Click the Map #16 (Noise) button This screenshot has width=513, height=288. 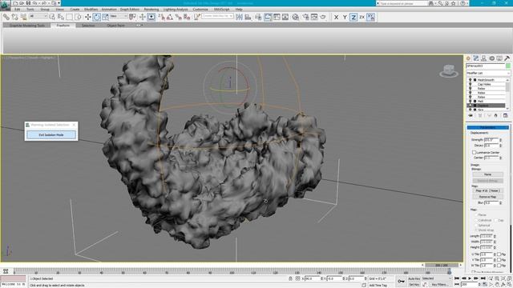pyautogui.click(x=488, y=190)
